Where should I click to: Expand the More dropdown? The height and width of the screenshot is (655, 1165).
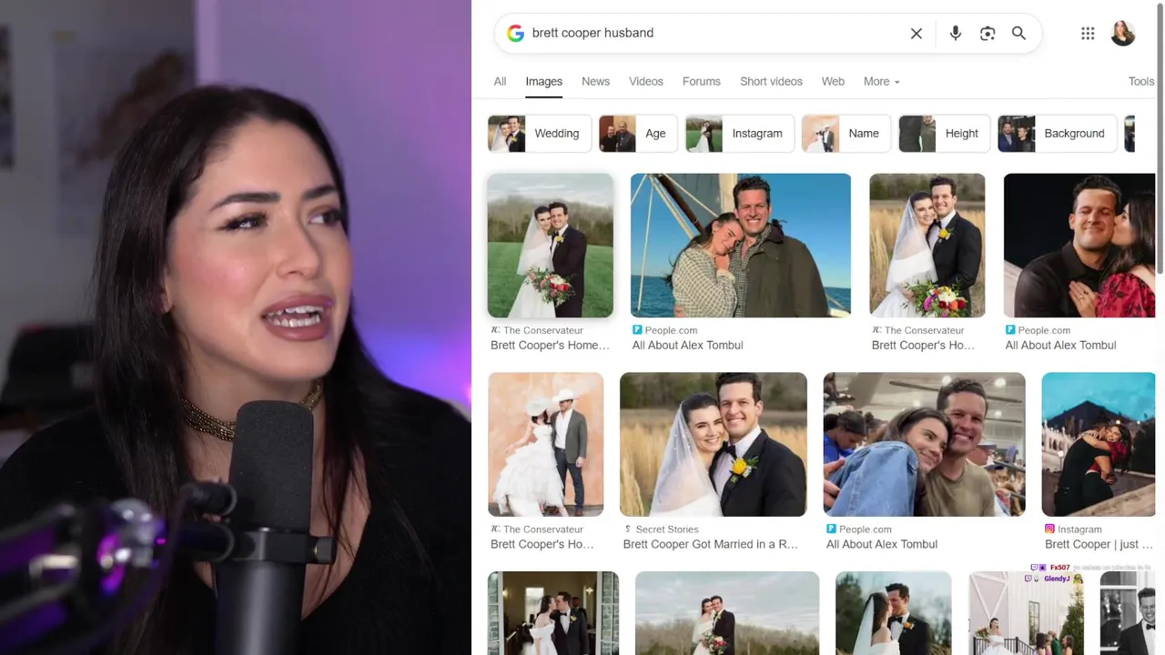click(881, 82)
